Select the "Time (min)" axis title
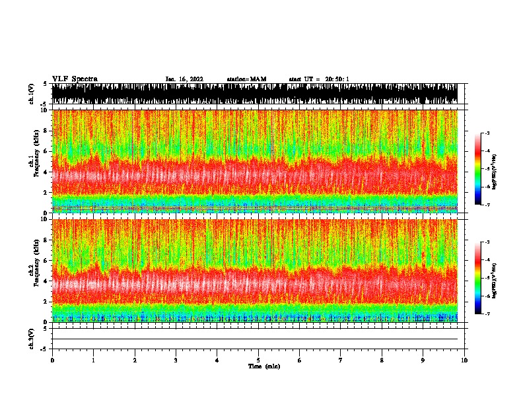 (264, 366)
